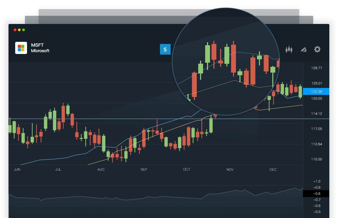Select the 128.77 price axis label

click(317, 68)
